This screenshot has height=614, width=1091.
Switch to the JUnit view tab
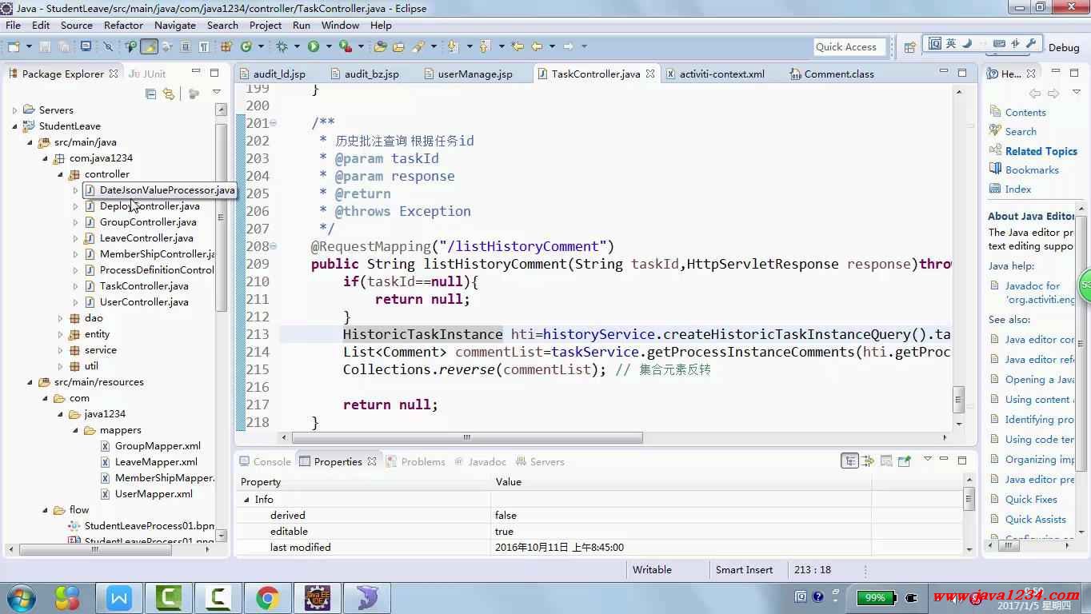(x=147, y=74)
